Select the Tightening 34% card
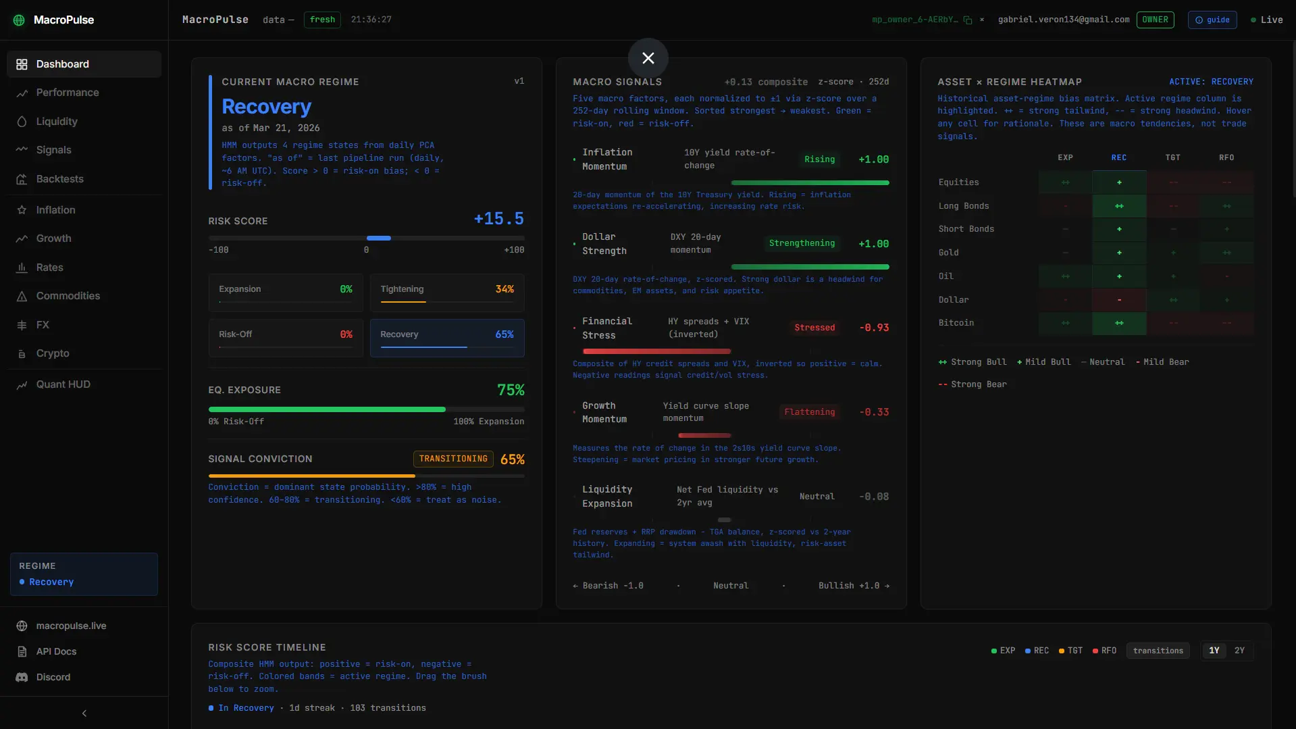 [x=447, y=293]
